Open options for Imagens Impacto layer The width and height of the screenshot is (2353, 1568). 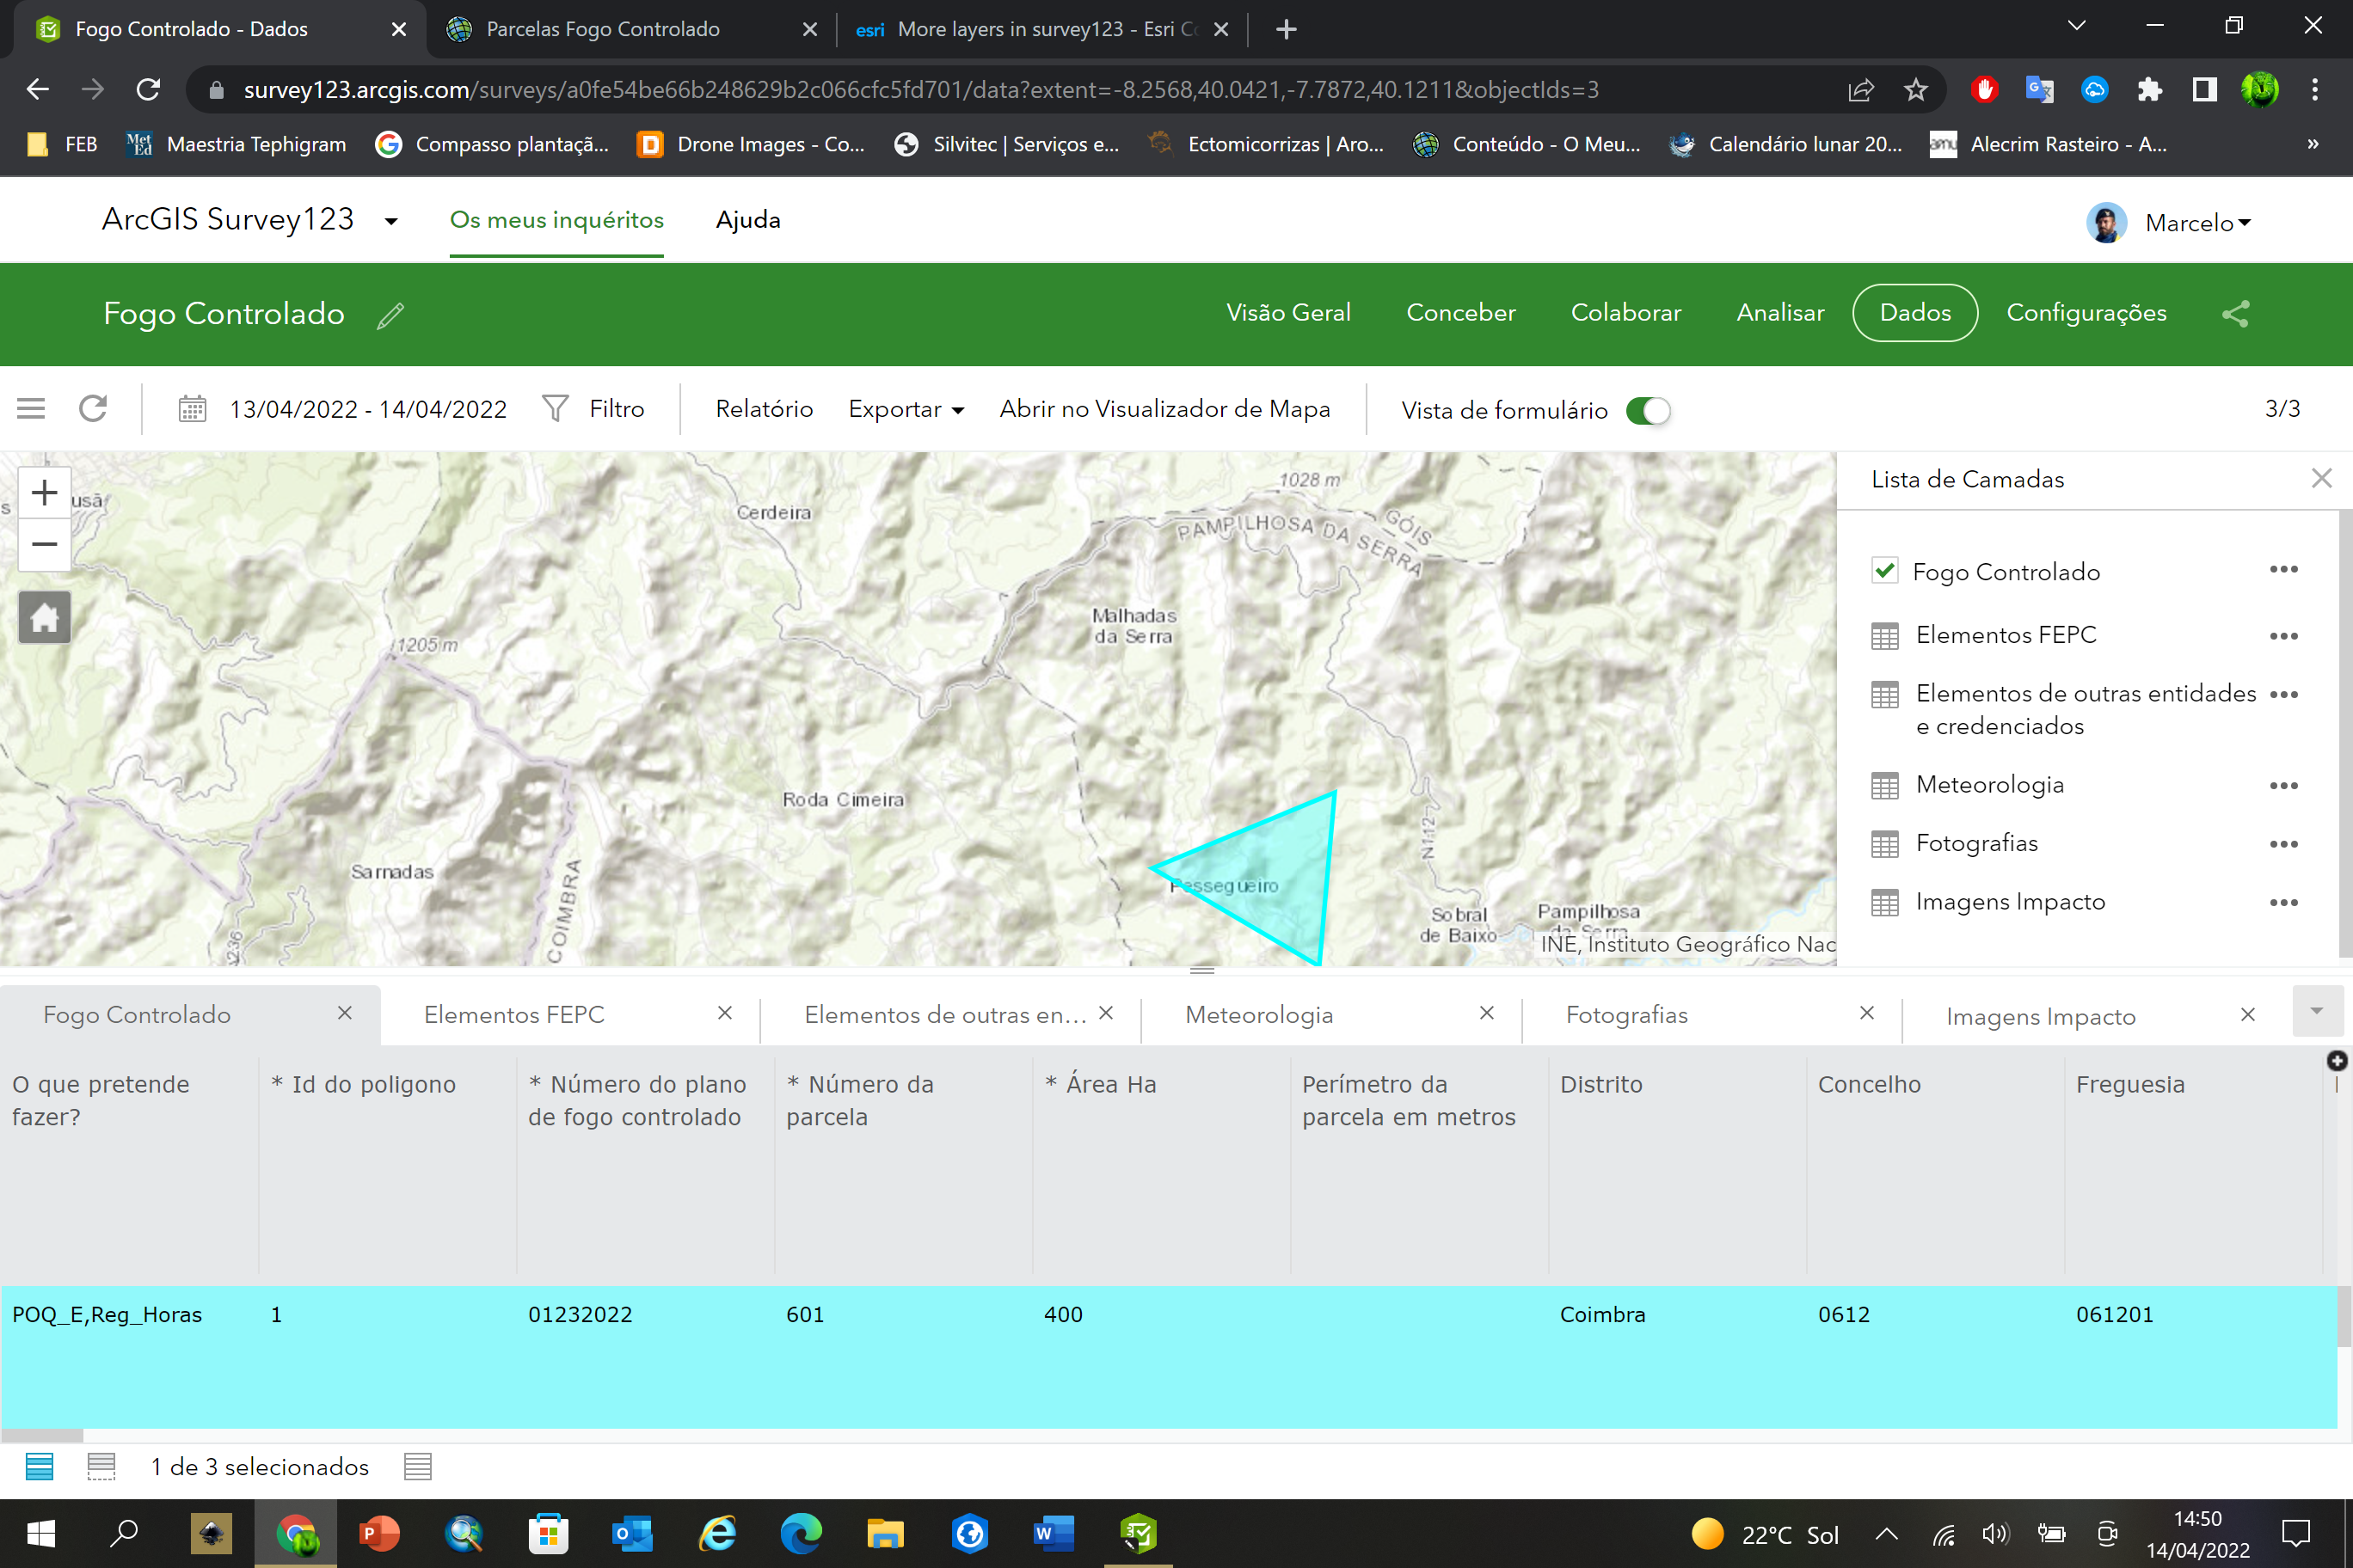coord(2284,902)
